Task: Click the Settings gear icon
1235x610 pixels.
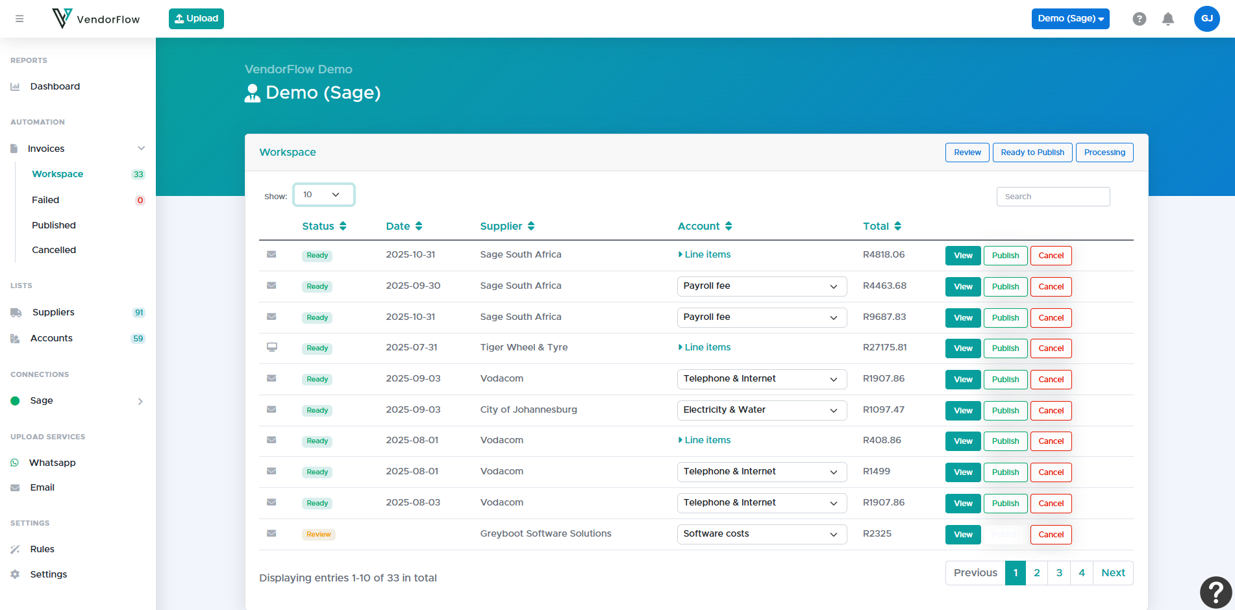Action: [x=15, y=574]
